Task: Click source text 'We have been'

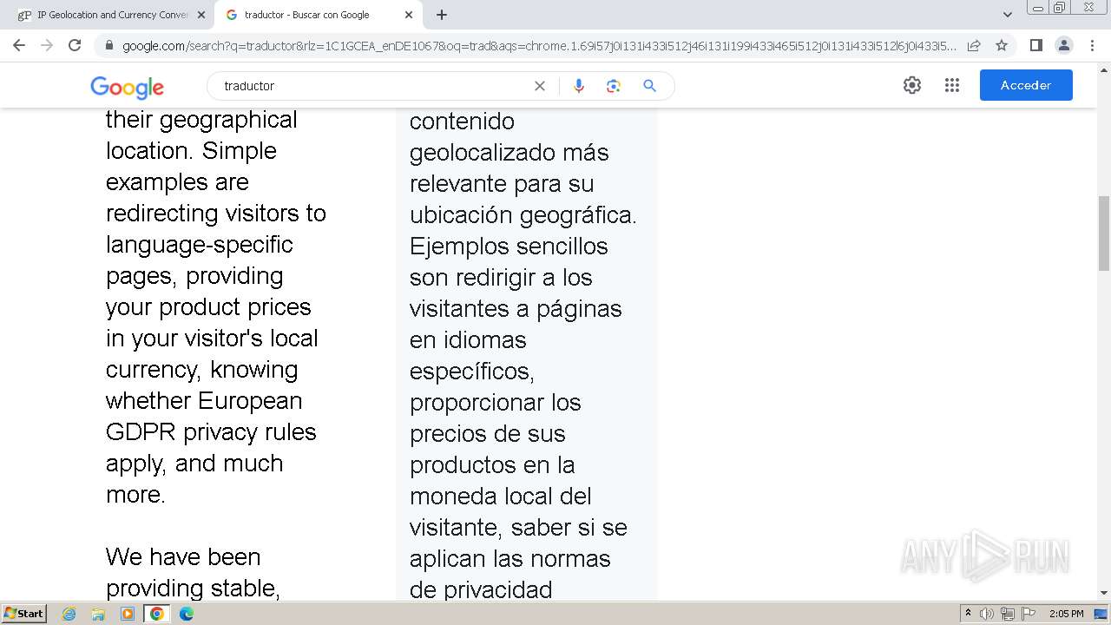Action: tap(183, 557)
